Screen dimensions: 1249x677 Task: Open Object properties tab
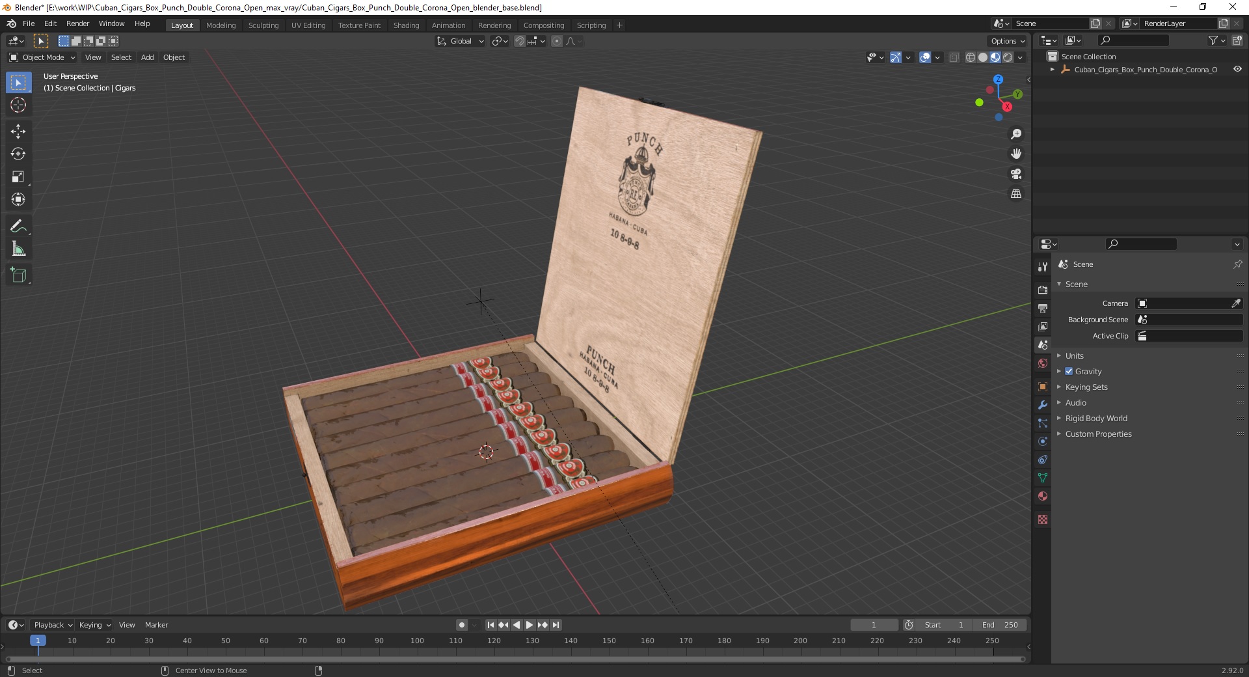(x=1043, y=387)
